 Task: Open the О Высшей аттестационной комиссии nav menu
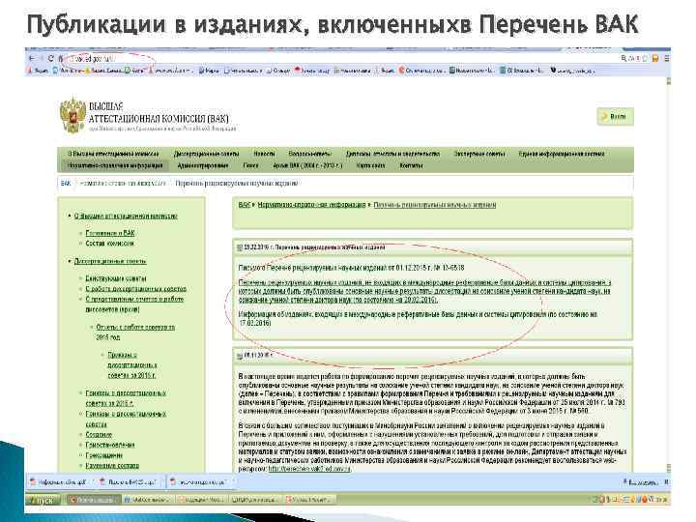point(113,154)
